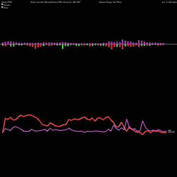
Task: Click the tallest green bar below the baseline
Action: tap(63, 46)
